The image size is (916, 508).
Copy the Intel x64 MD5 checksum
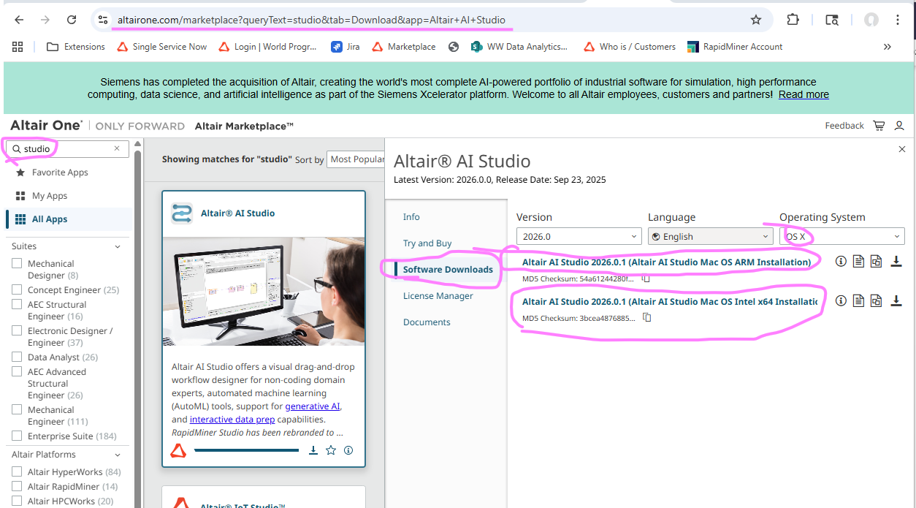[646, 318]
